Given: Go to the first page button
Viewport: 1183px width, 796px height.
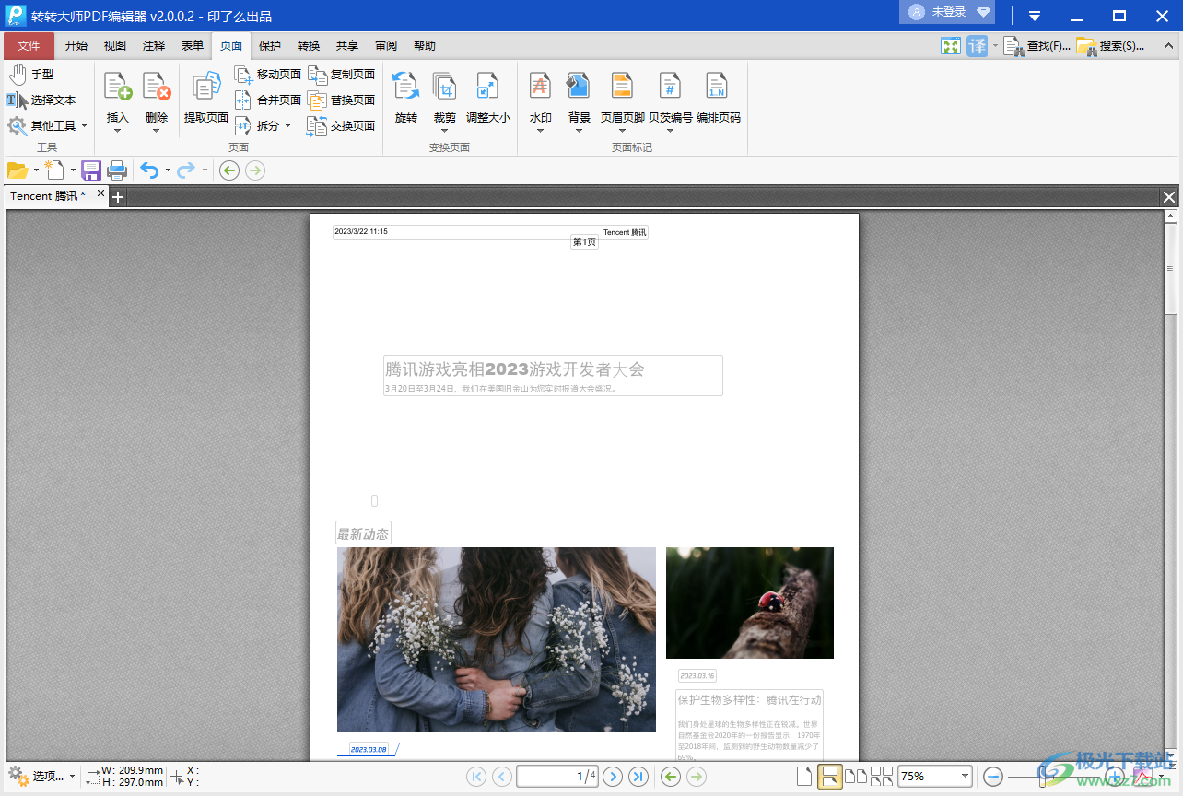Looking at the screenshot, I should click(476, 777).
